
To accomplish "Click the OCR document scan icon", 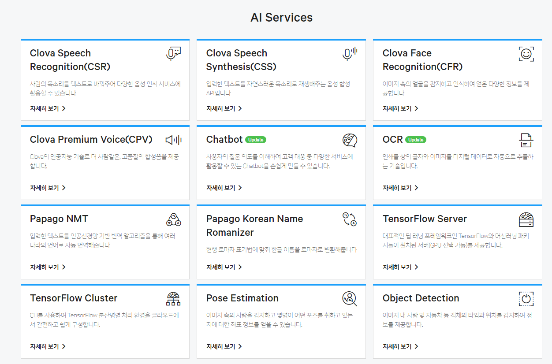I will [526, 140].
